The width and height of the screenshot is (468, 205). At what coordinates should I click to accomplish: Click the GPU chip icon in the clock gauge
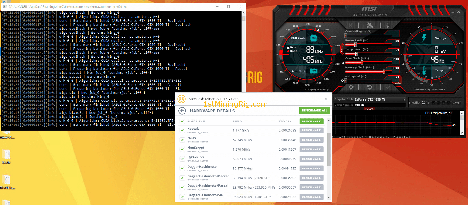pyautogui.click(x=314, y=38)
